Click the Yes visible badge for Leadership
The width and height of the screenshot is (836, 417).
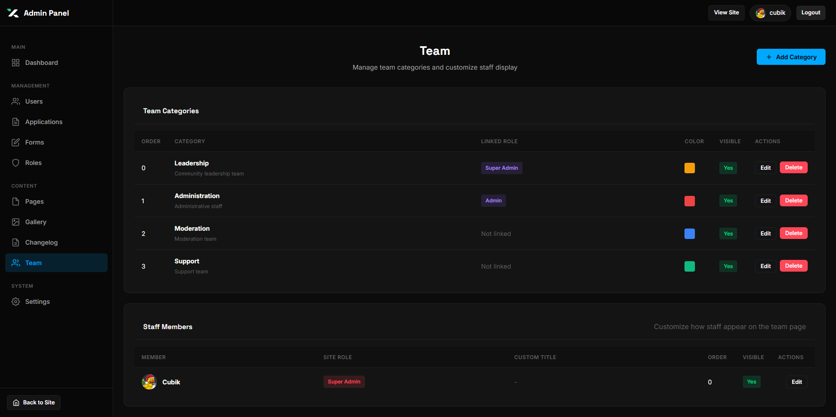728,168
